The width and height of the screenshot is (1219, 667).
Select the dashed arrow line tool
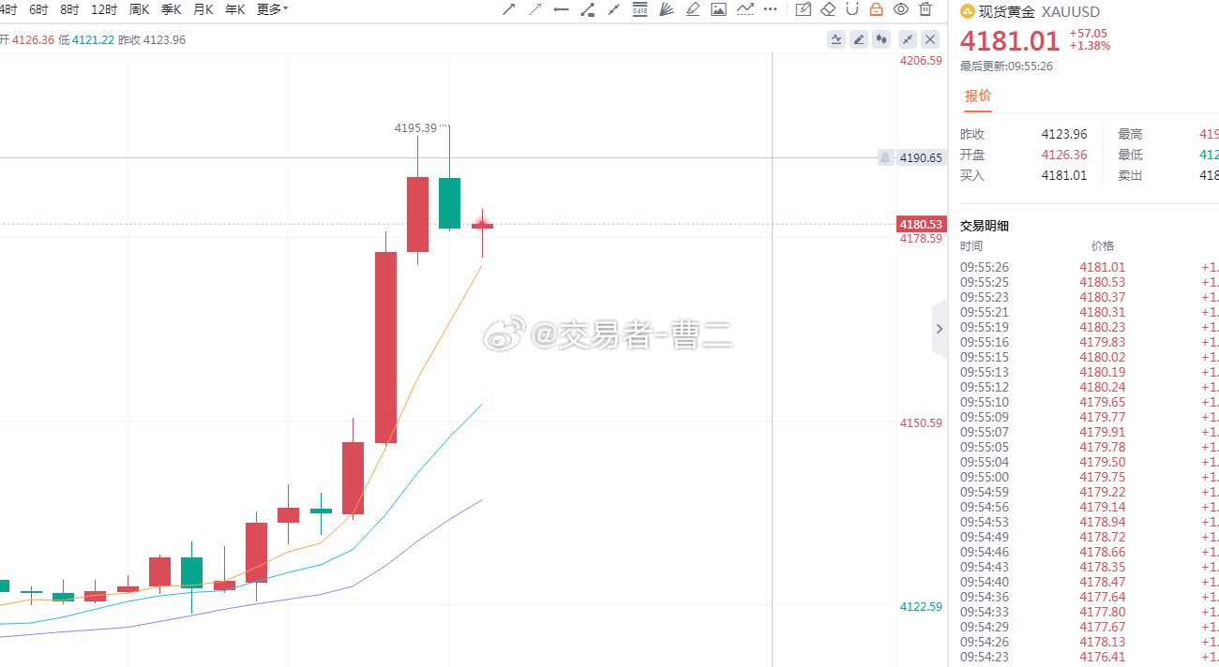(x=535, y=9)
